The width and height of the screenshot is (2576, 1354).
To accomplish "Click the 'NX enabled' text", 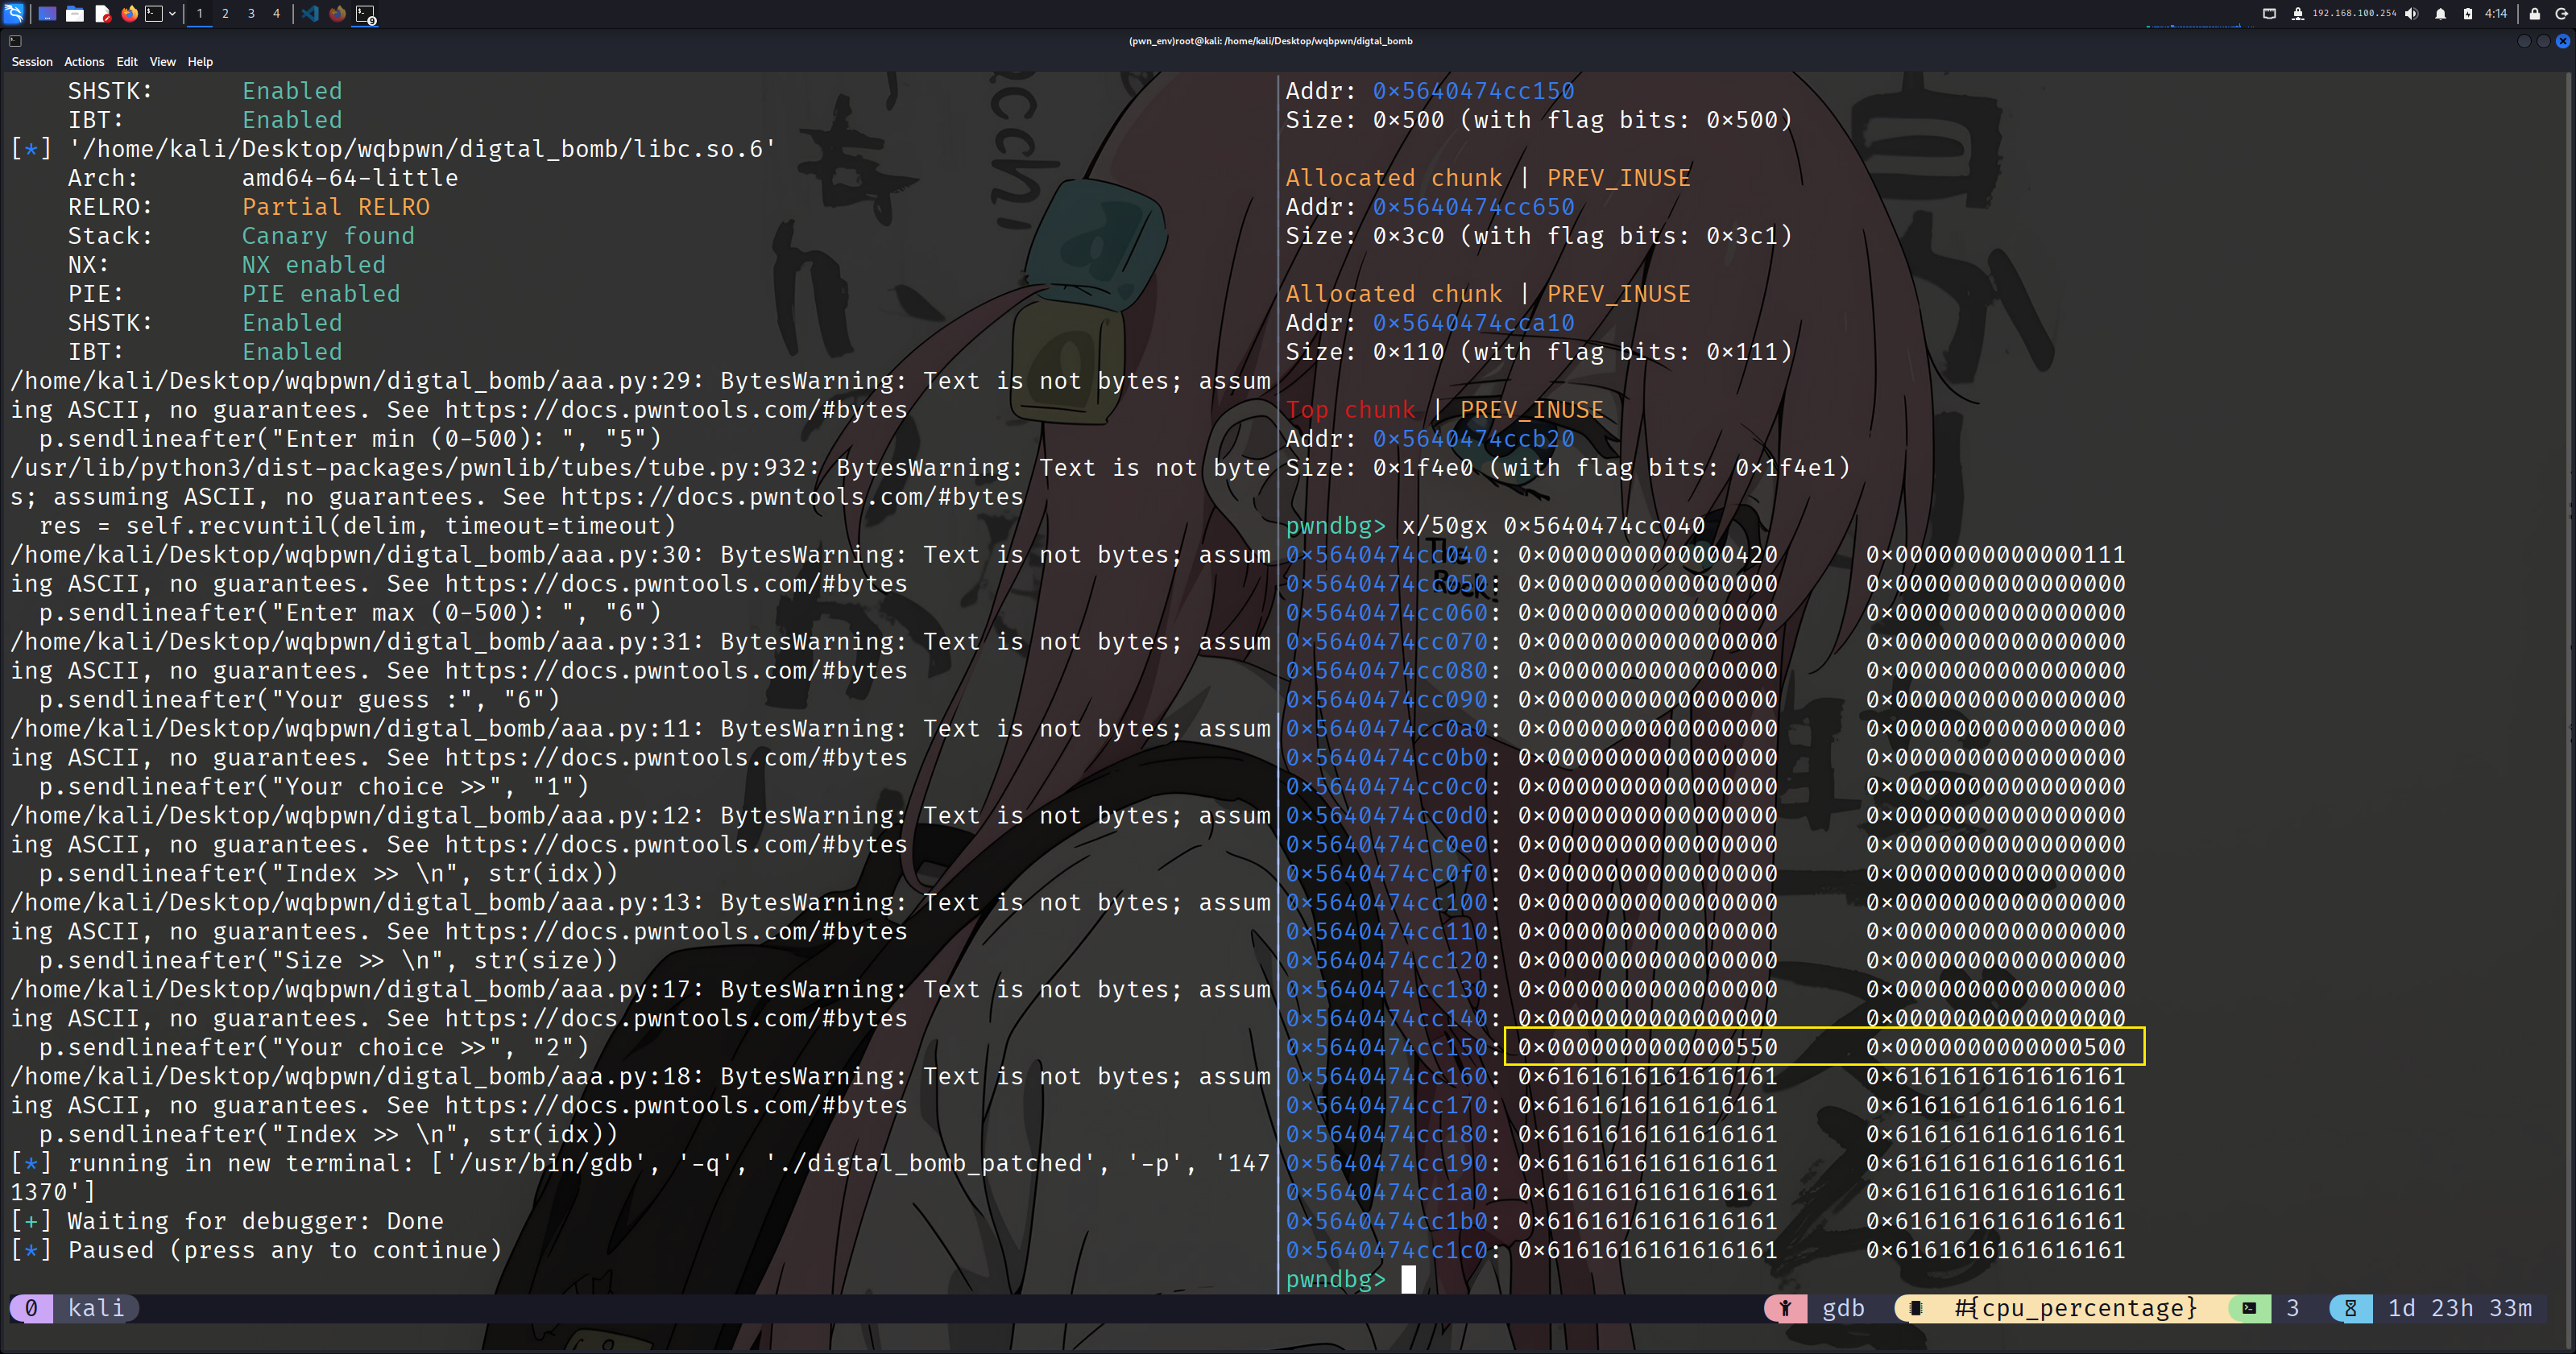I will [x=314, y=265].
